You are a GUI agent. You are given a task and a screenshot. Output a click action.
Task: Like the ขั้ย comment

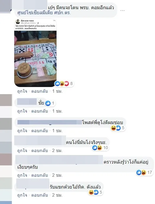click(x=22, y=111)
